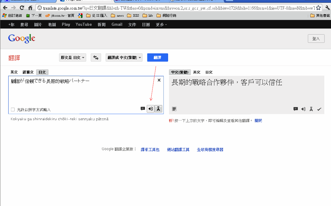The image size is (331, 206).
Task: Go back using browser back arrow
Action: (x=5, y=8)
